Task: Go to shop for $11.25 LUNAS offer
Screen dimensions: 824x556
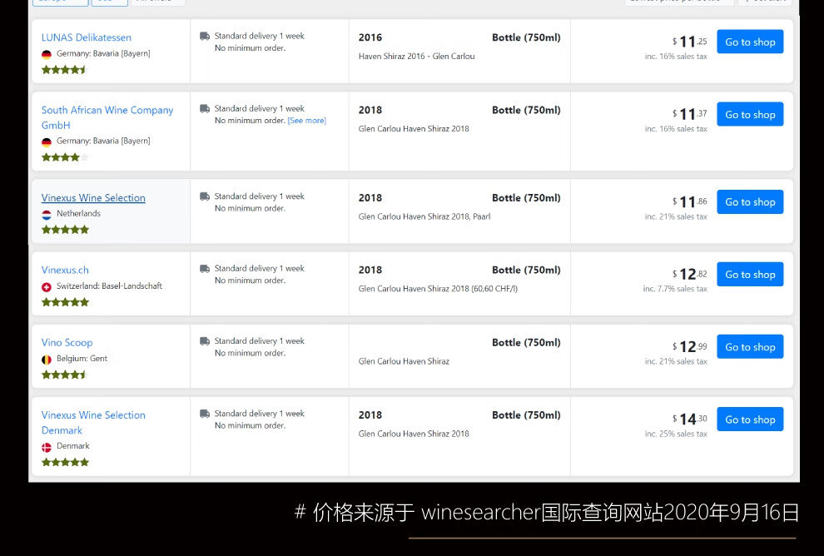Action: [x=750, y=42]
